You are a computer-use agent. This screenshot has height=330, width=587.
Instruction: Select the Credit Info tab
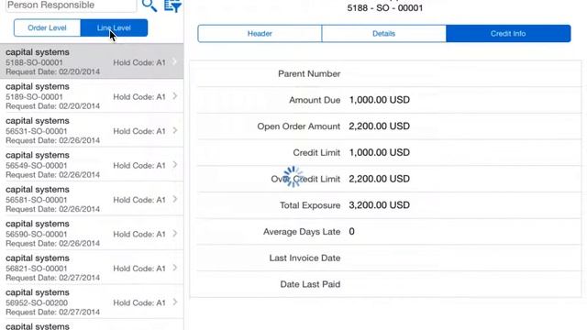[508, 34]
